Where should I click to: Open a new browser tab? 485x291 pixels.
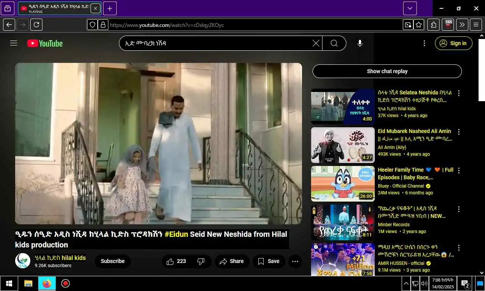pyautogui.click(x=110, y=8)
